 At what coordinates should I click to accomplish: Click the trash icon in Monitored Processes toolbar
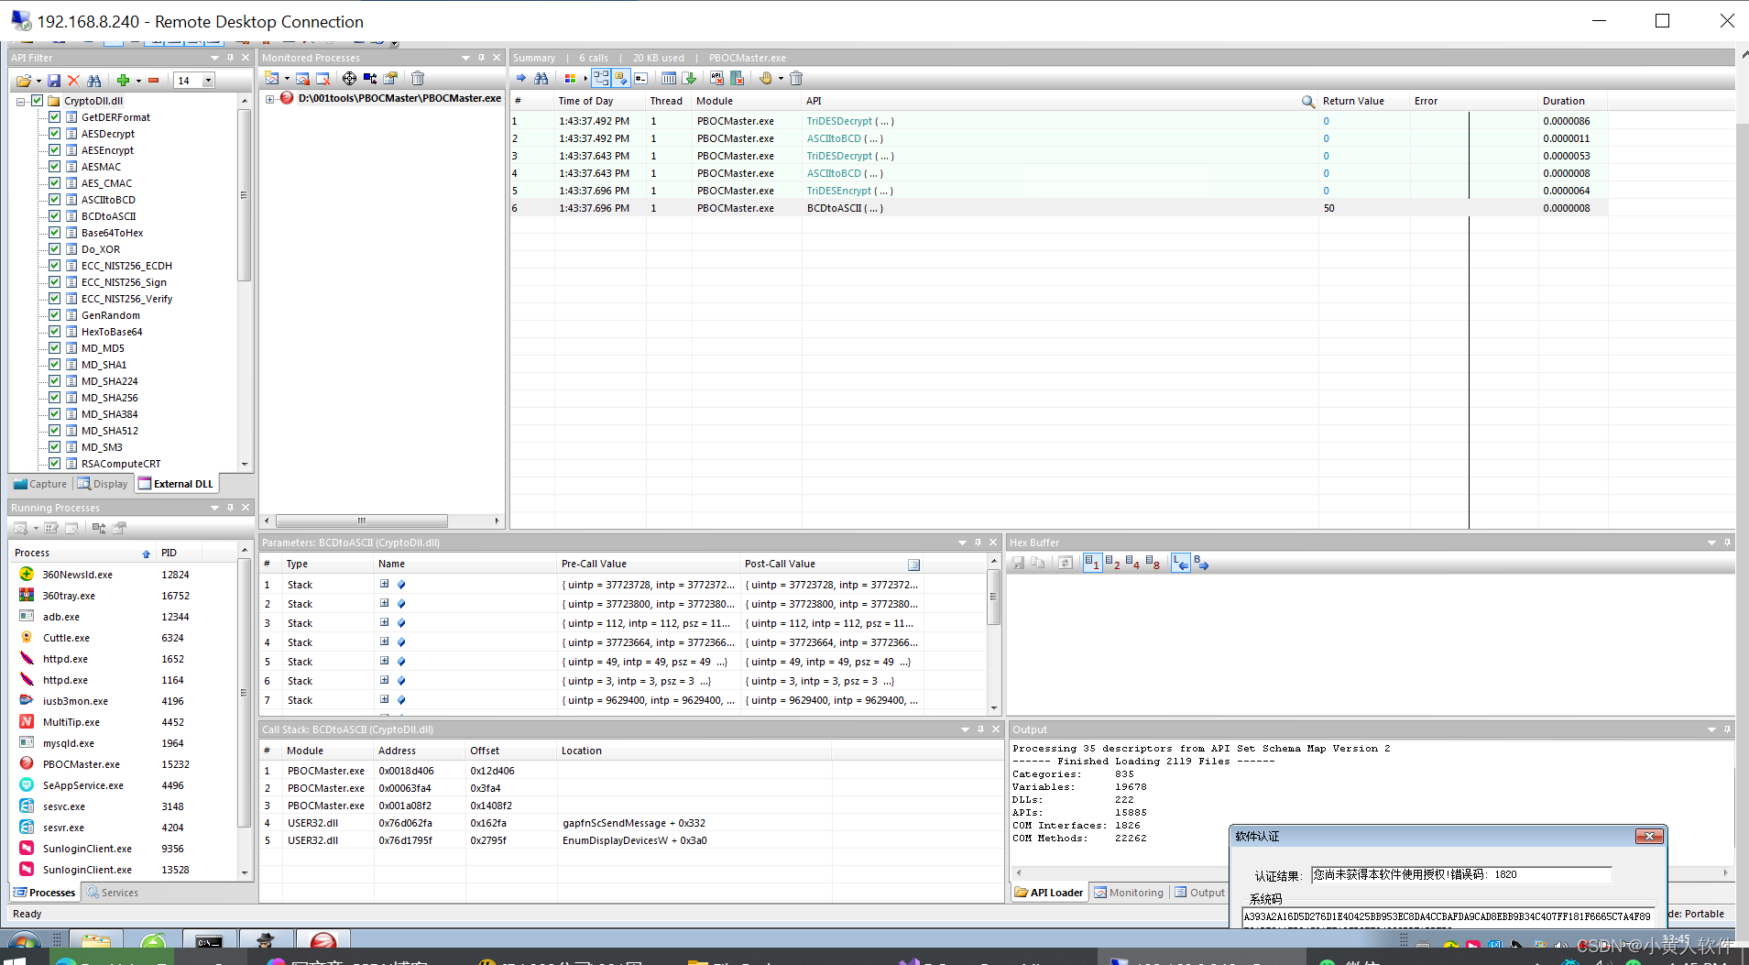pos(418,79)
